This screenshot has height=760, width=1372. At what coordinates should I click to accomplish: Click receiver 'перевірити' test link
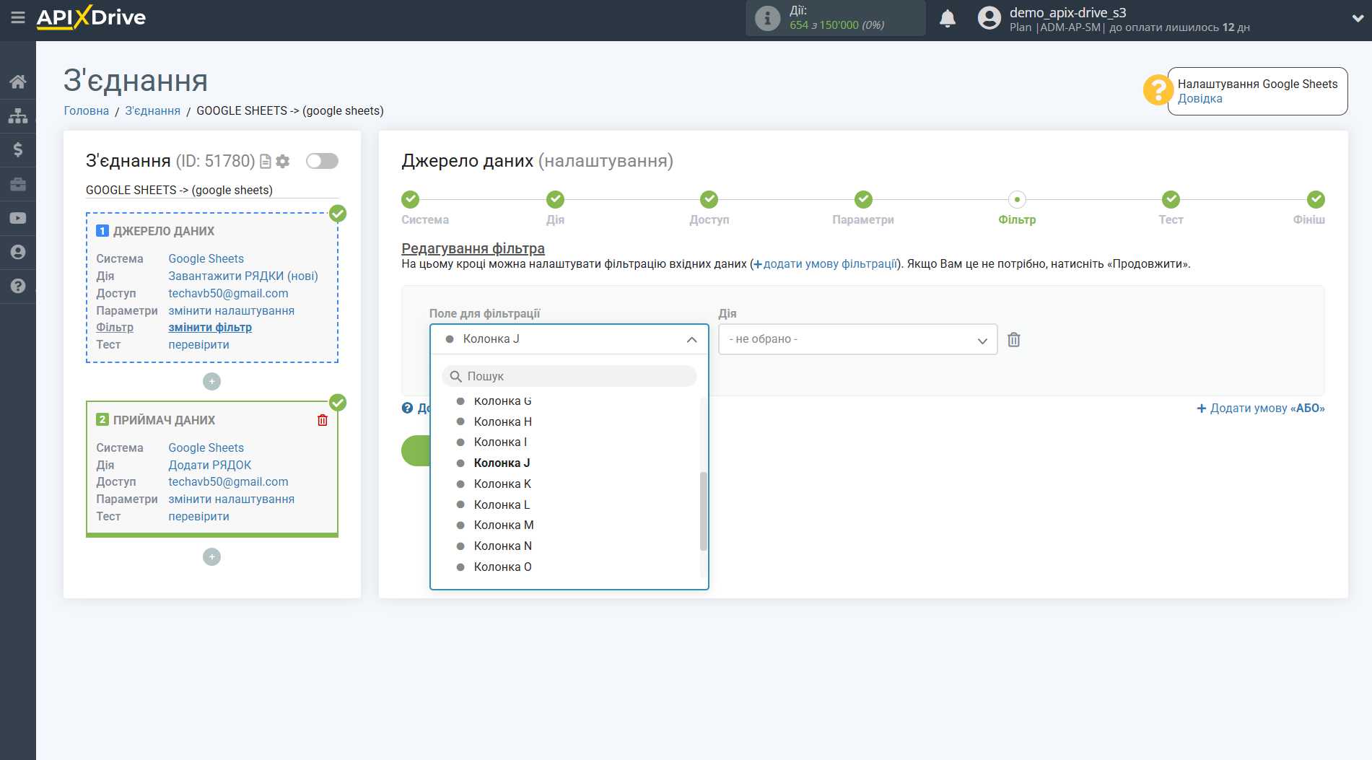(198, 517)
